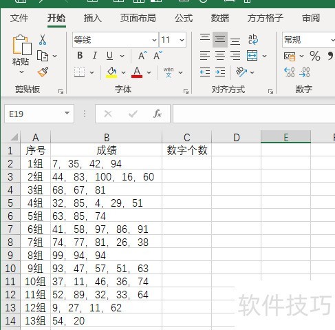Switch to the 公式 tab
Screen dimensions: 335x330
coord(184,18)
